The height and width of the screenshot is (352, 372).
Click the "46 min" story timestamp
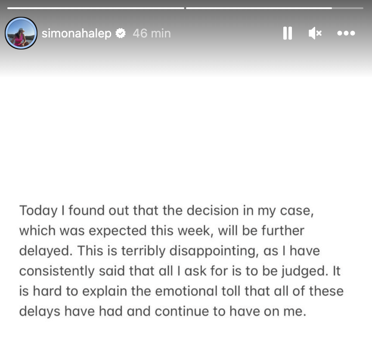(152, 33)
